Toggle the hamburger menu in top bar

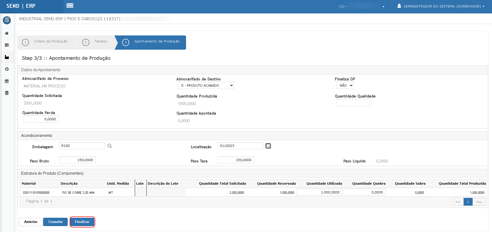point(70,6)
